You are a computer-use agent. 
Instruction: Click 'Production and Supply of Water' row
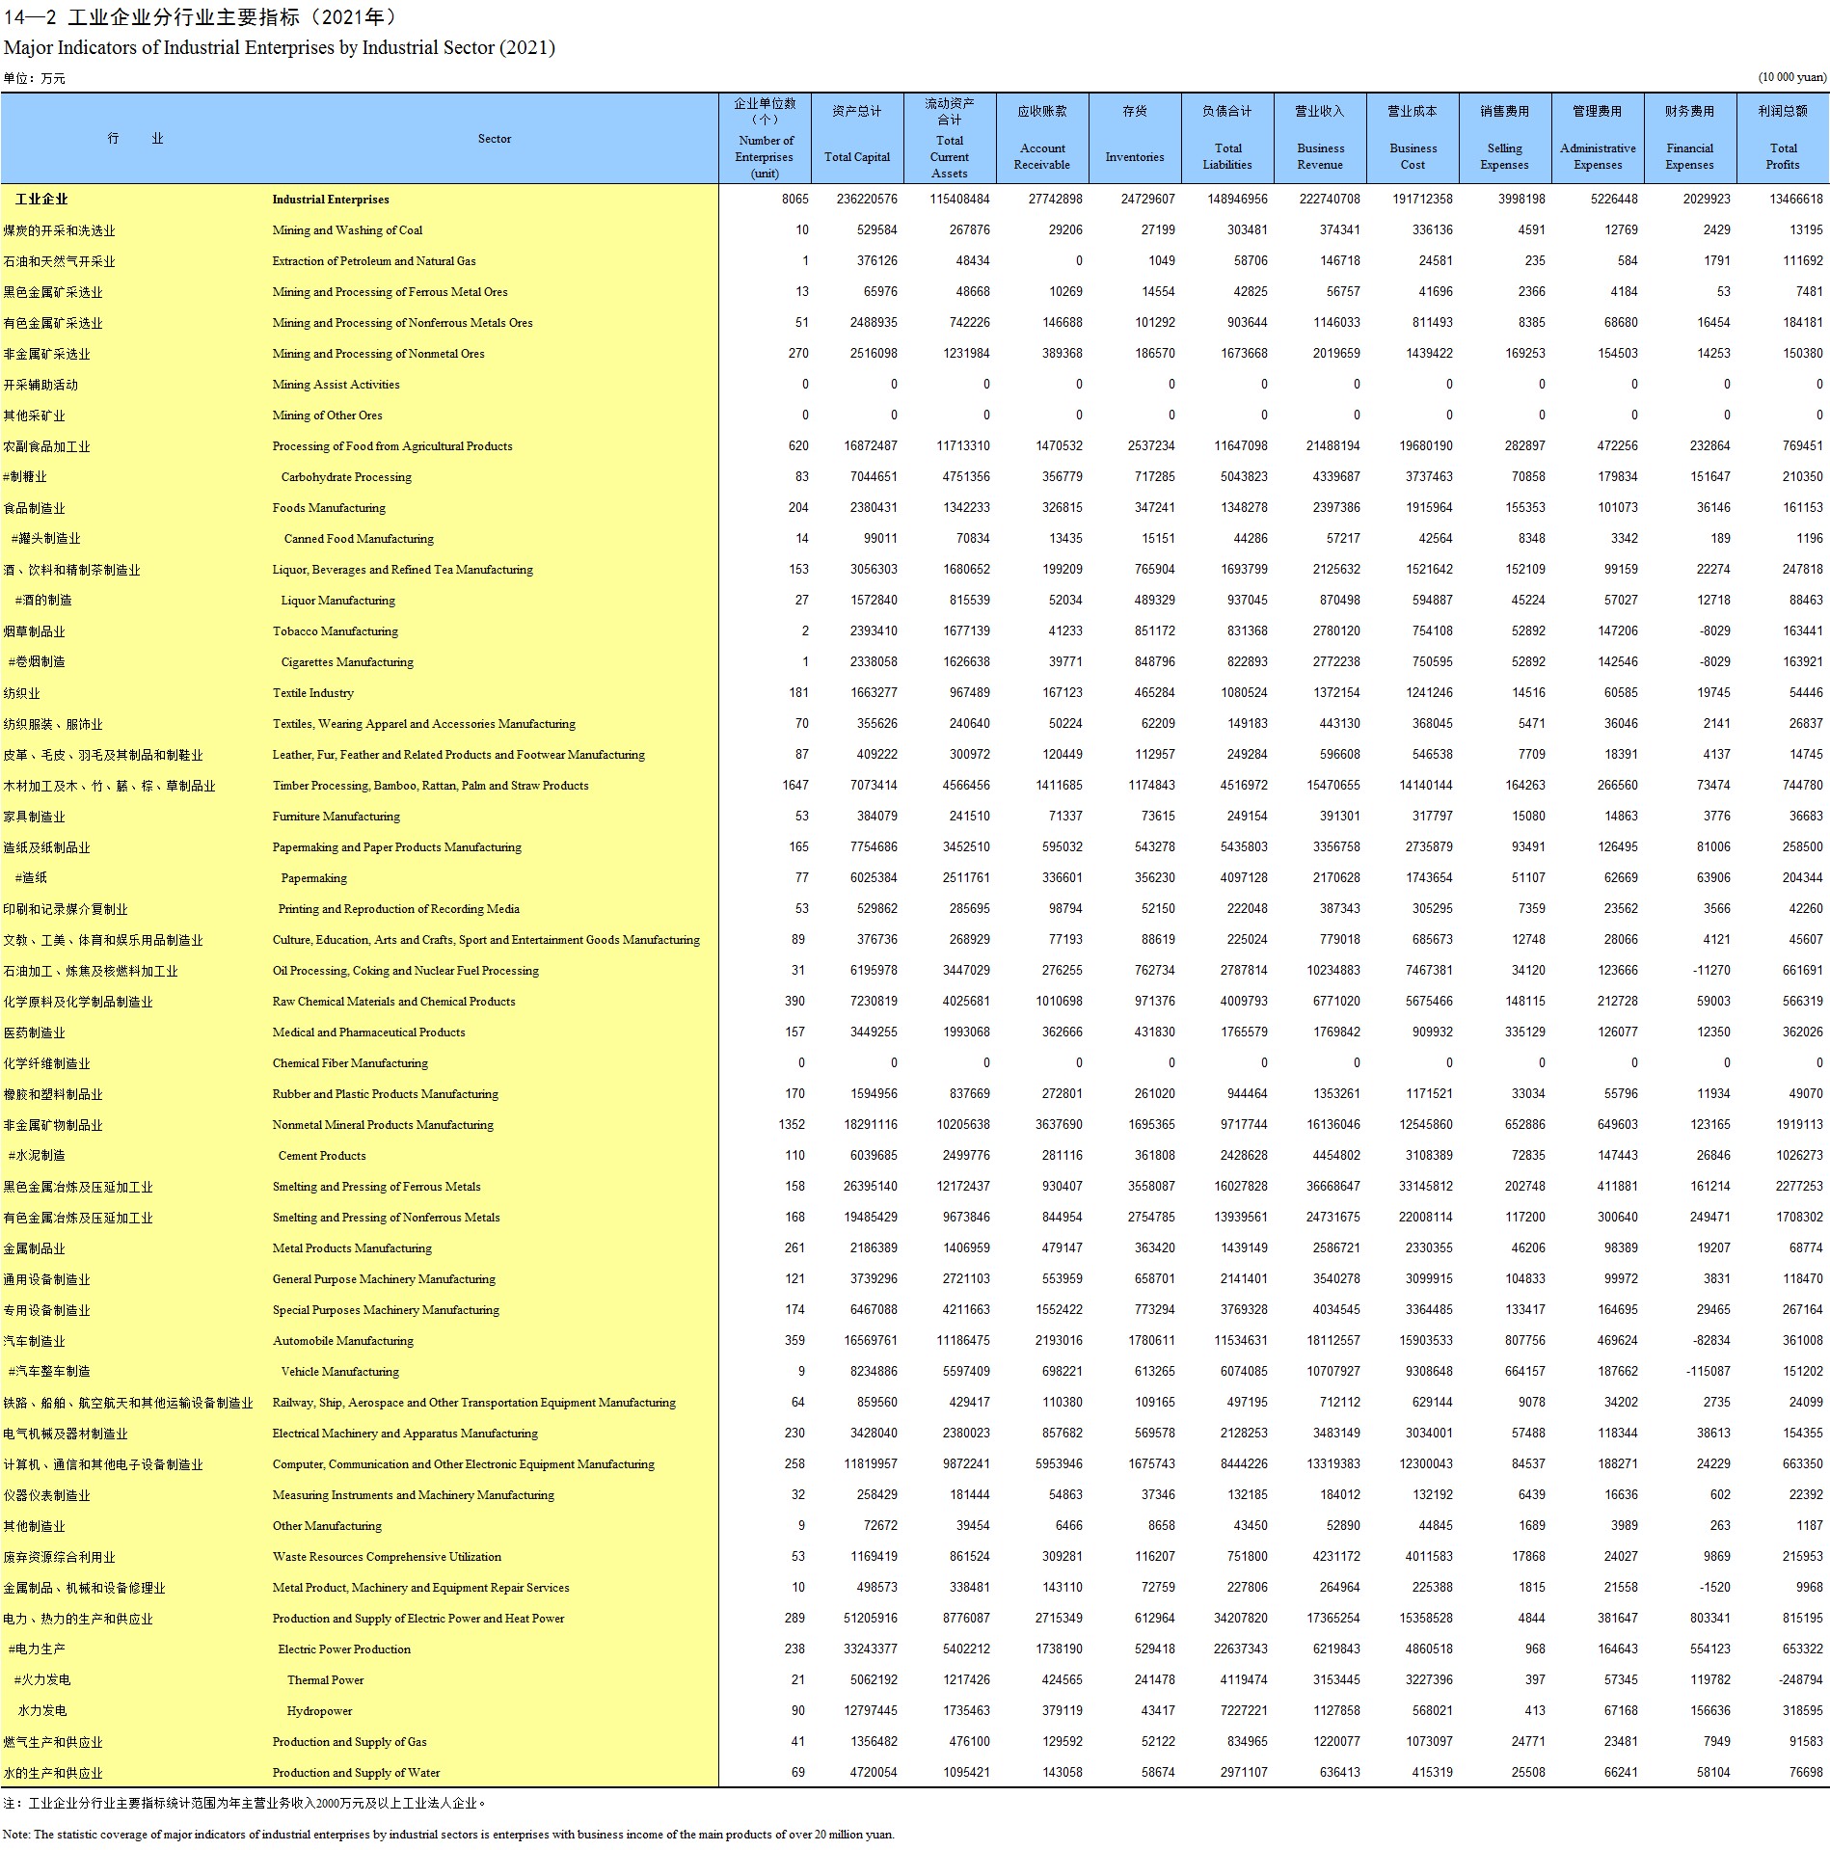[x=356, y=1773]
